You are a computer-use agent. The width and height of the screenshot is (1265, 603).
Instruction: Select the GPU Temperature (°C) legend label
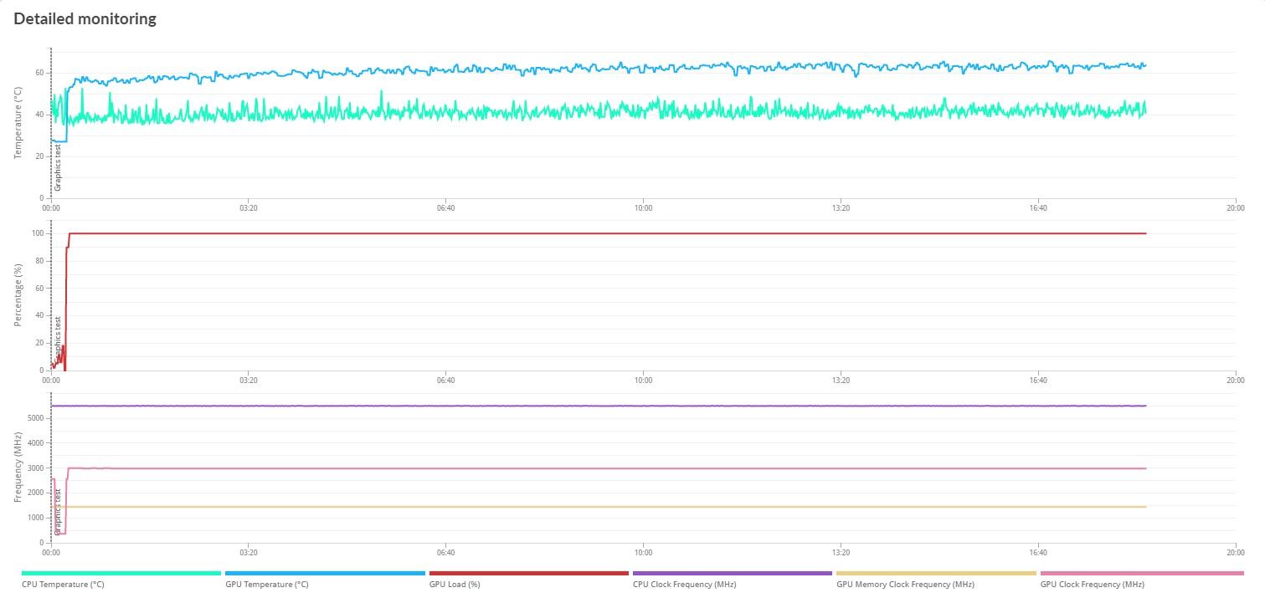267,585
